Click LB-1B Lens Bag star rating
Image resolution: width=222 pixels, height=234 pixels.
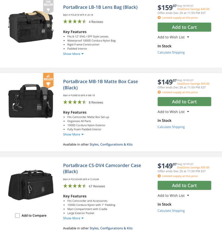(74, 22)
